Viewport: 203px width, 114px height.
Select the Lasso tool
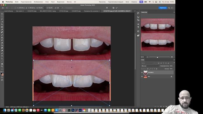(2, 19)
